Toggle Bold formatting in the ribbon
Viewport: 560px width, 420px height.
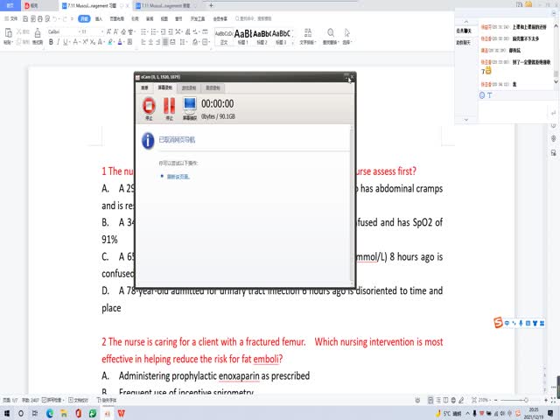pos(52,40)
